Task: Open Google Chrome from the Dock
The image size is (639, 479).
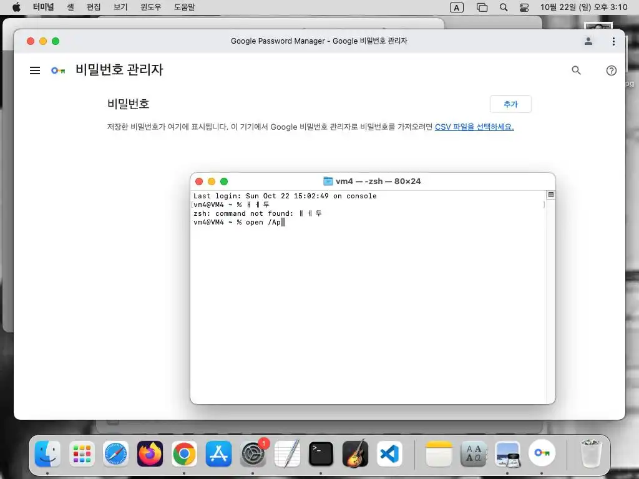Action: pyautogui.click(x=184, y=453)
